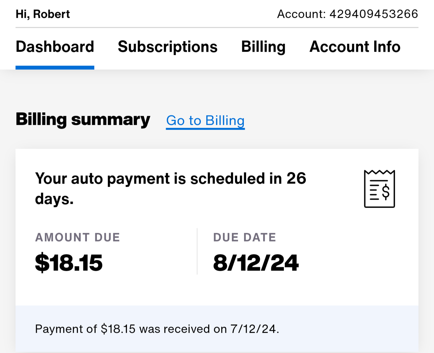Select the $18.15 amount due value

click(x=69, y=263)
